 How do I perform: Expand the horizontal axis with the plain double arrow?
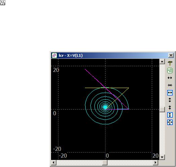[x=170, y=78]
